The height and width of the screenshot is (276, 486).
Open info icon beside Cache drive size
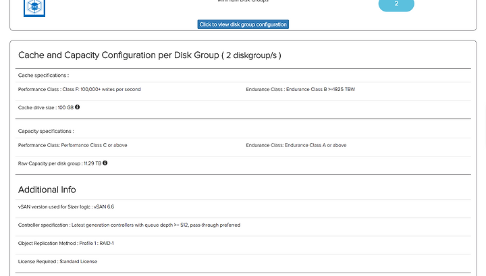click(x=77, y=107)
